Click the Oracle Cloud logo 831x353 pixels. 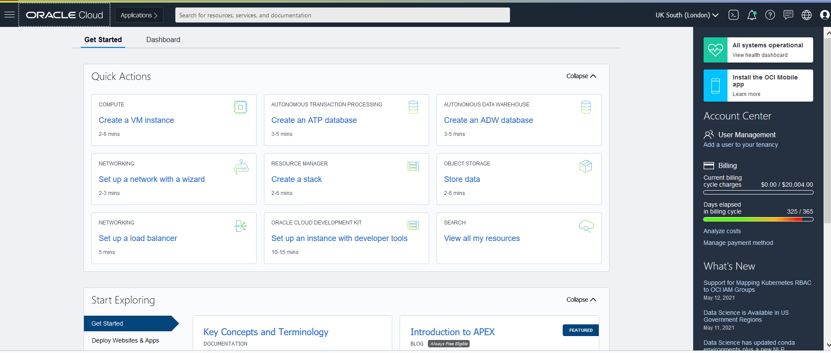click(64, 15)
